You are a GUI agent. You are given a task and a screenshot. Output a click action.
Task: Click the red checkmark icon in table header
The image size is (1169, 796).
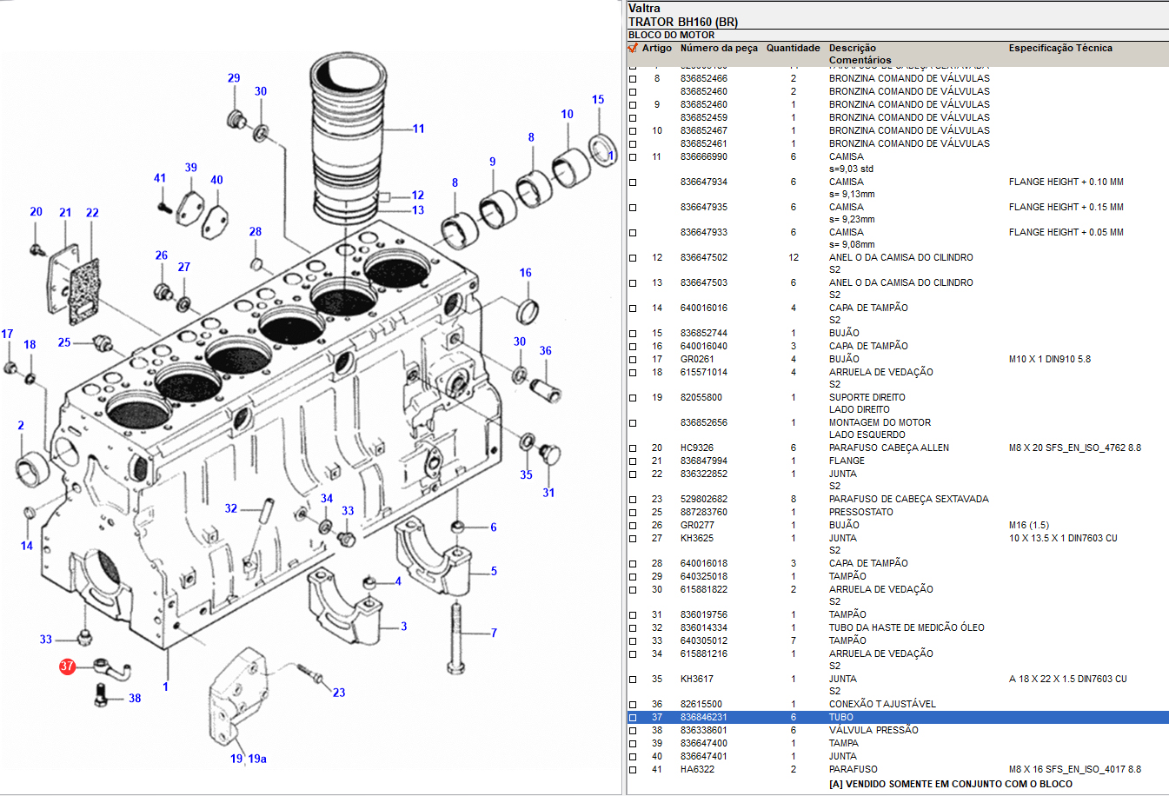pos(633,48)
